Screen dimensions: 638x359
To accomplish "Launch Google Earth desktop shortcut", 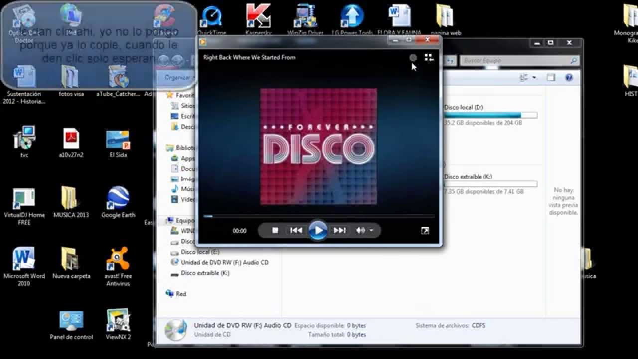I will (118, 202).
